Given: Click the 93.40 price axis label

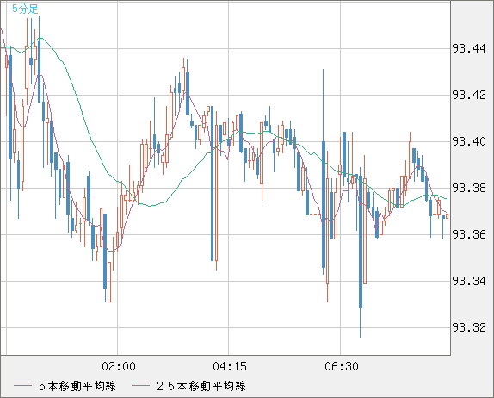Looking at the screenshot, I should (469, 141).
